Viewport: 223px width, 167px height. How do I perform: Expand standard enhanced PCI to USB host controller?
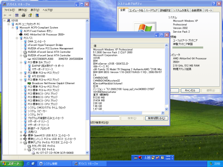(x=21, y=139)
